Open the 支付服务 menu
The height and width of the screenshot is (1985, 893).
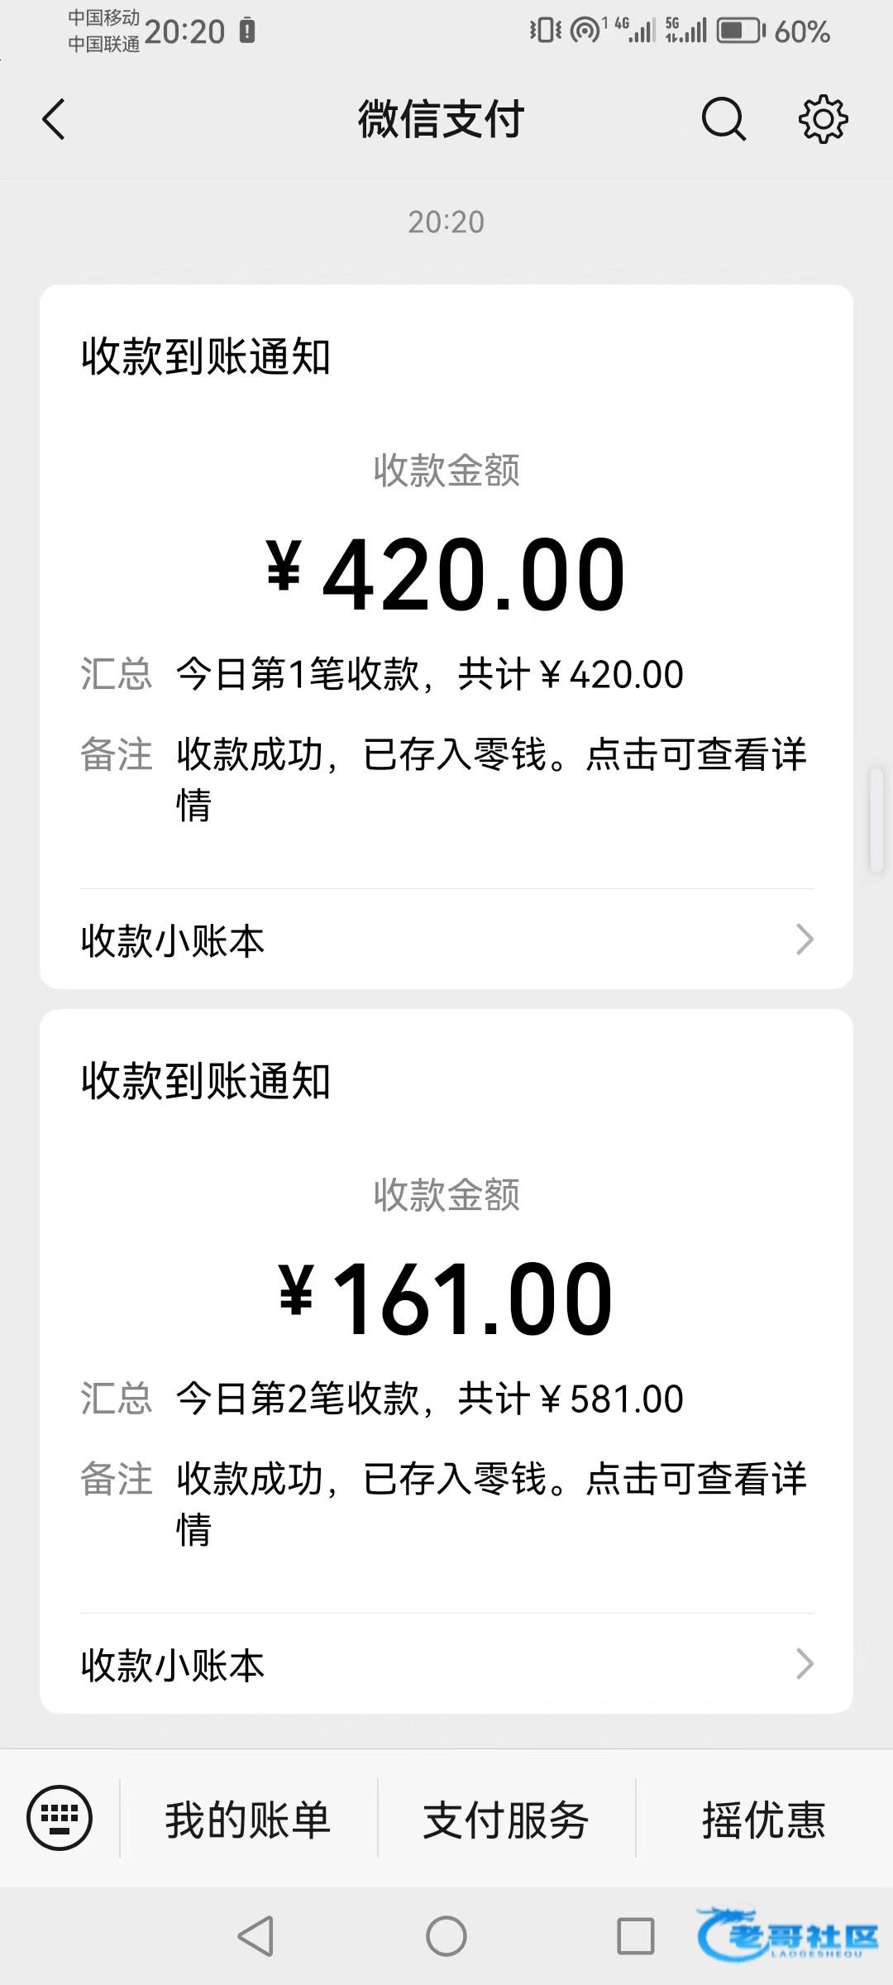coord(506,1820)
